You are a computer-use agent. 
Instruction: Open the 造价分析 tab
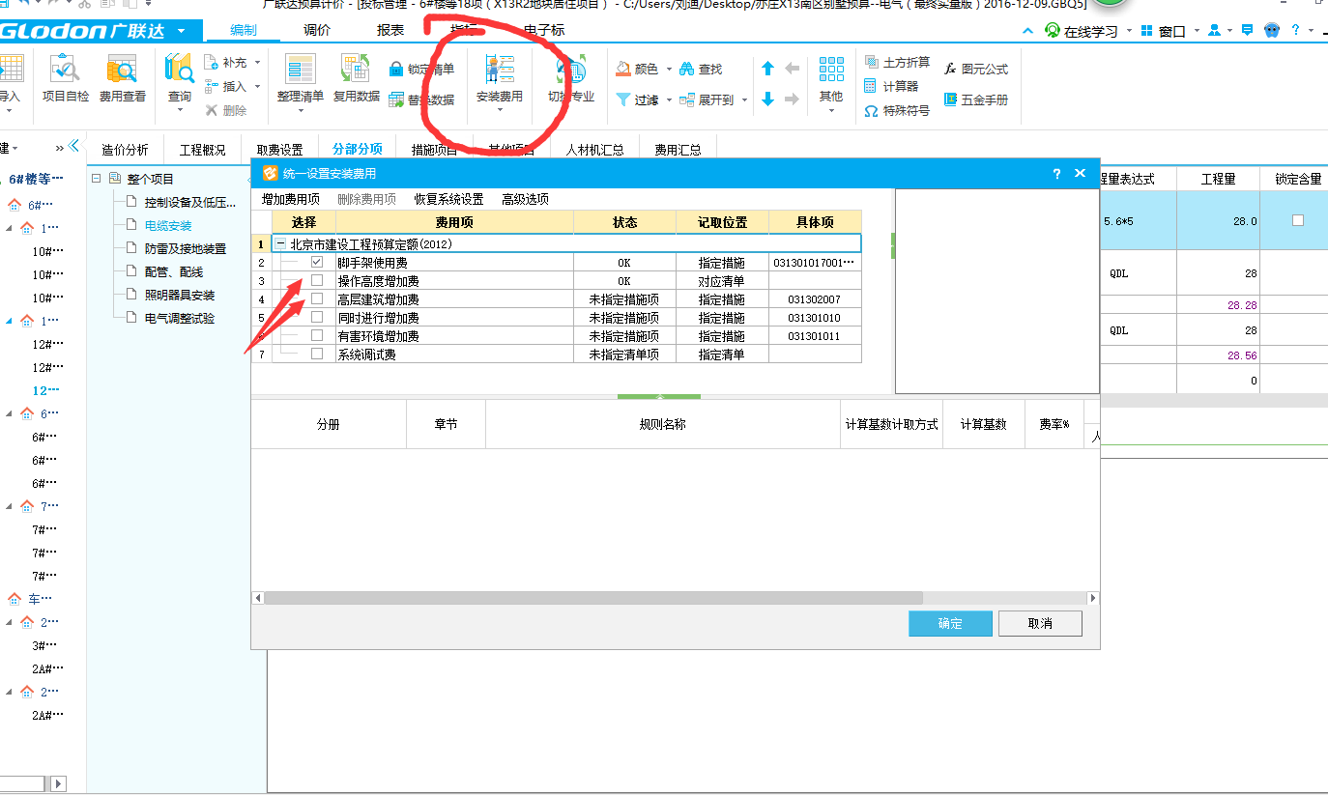click(125, 150)
